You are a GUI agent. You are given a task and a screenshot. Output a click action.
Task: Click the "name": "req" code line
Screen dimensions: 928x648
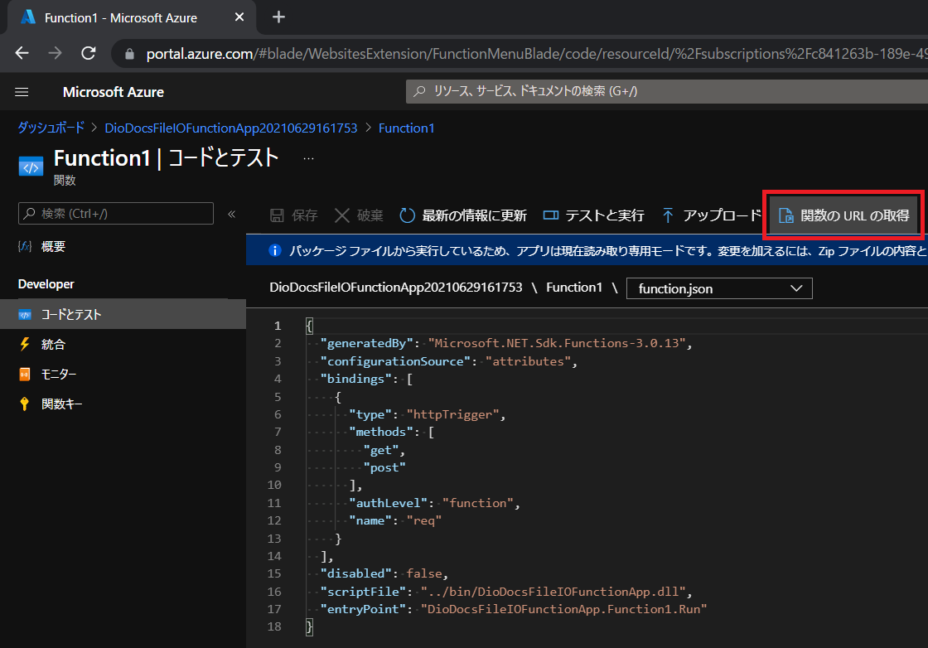[395, 520]
